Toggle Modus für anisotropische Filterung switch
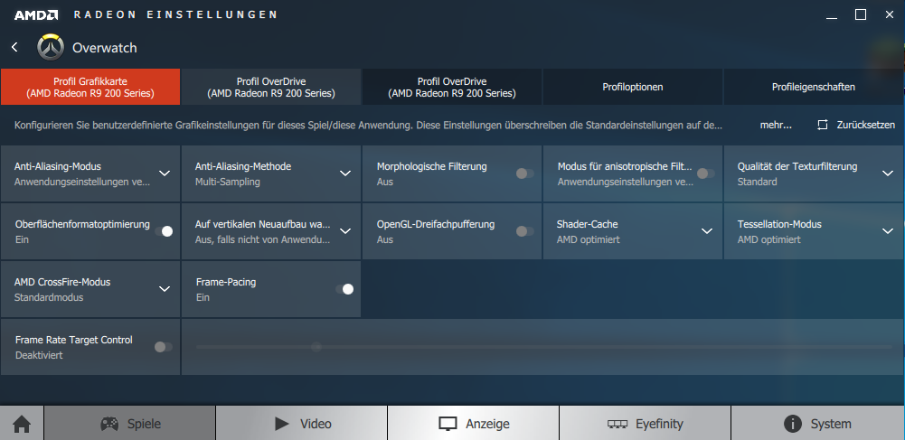This screenshot has height=440, width=905. (705, 173)
